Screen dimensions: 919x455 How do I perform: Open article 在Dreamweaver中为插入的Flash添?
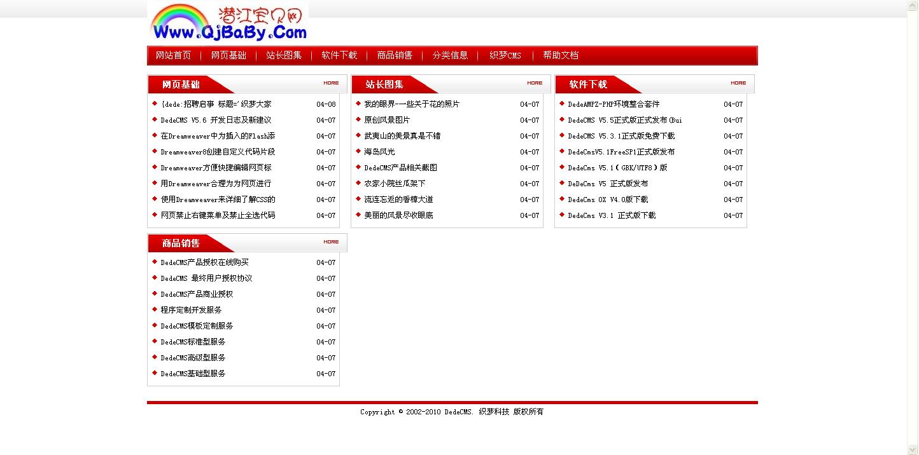click(x=218, y=136)
